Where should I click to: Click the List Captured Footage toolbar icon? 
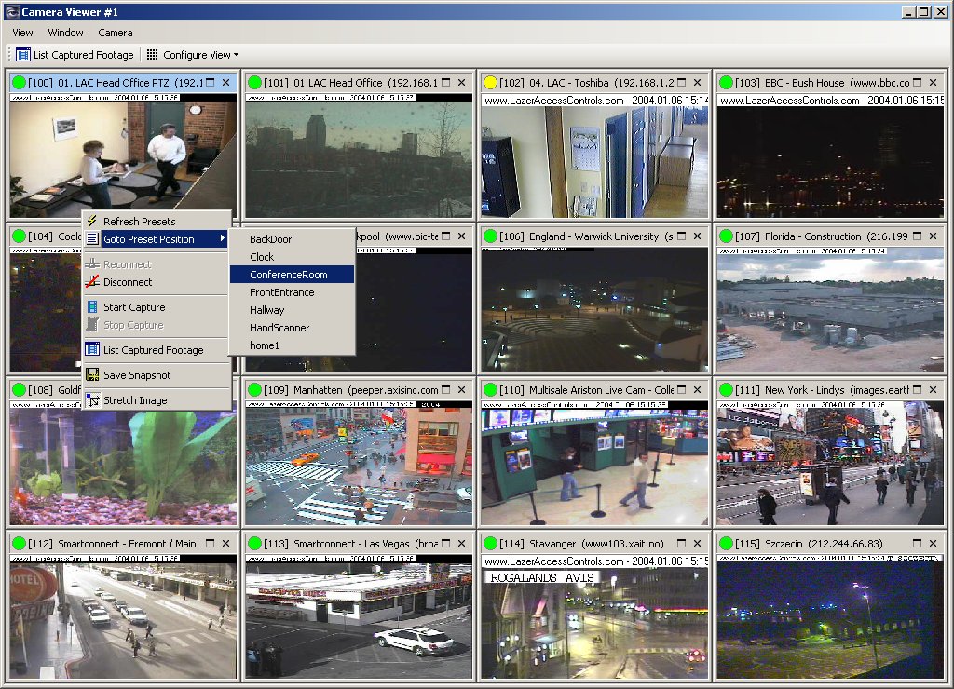pyautogui.click(x=23, y=55)
